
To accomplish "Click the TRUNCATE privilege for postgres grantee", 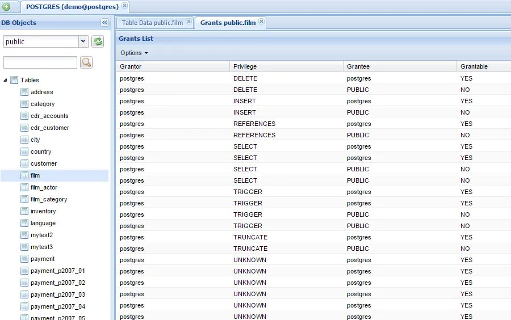I will point(250,237).
